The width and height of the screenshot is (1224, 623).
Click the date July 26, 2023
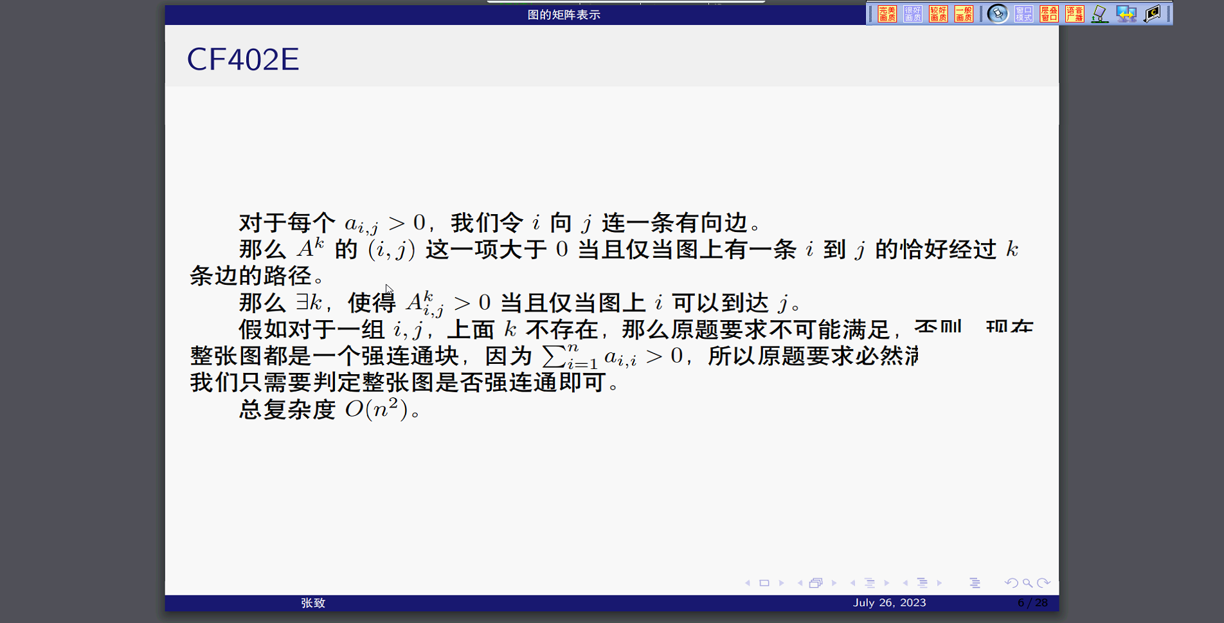890,602
